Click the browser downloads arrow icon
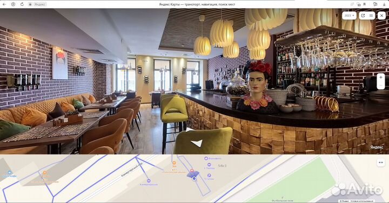Viewport: 389px width, 203px height. click(x=384, y=4)
